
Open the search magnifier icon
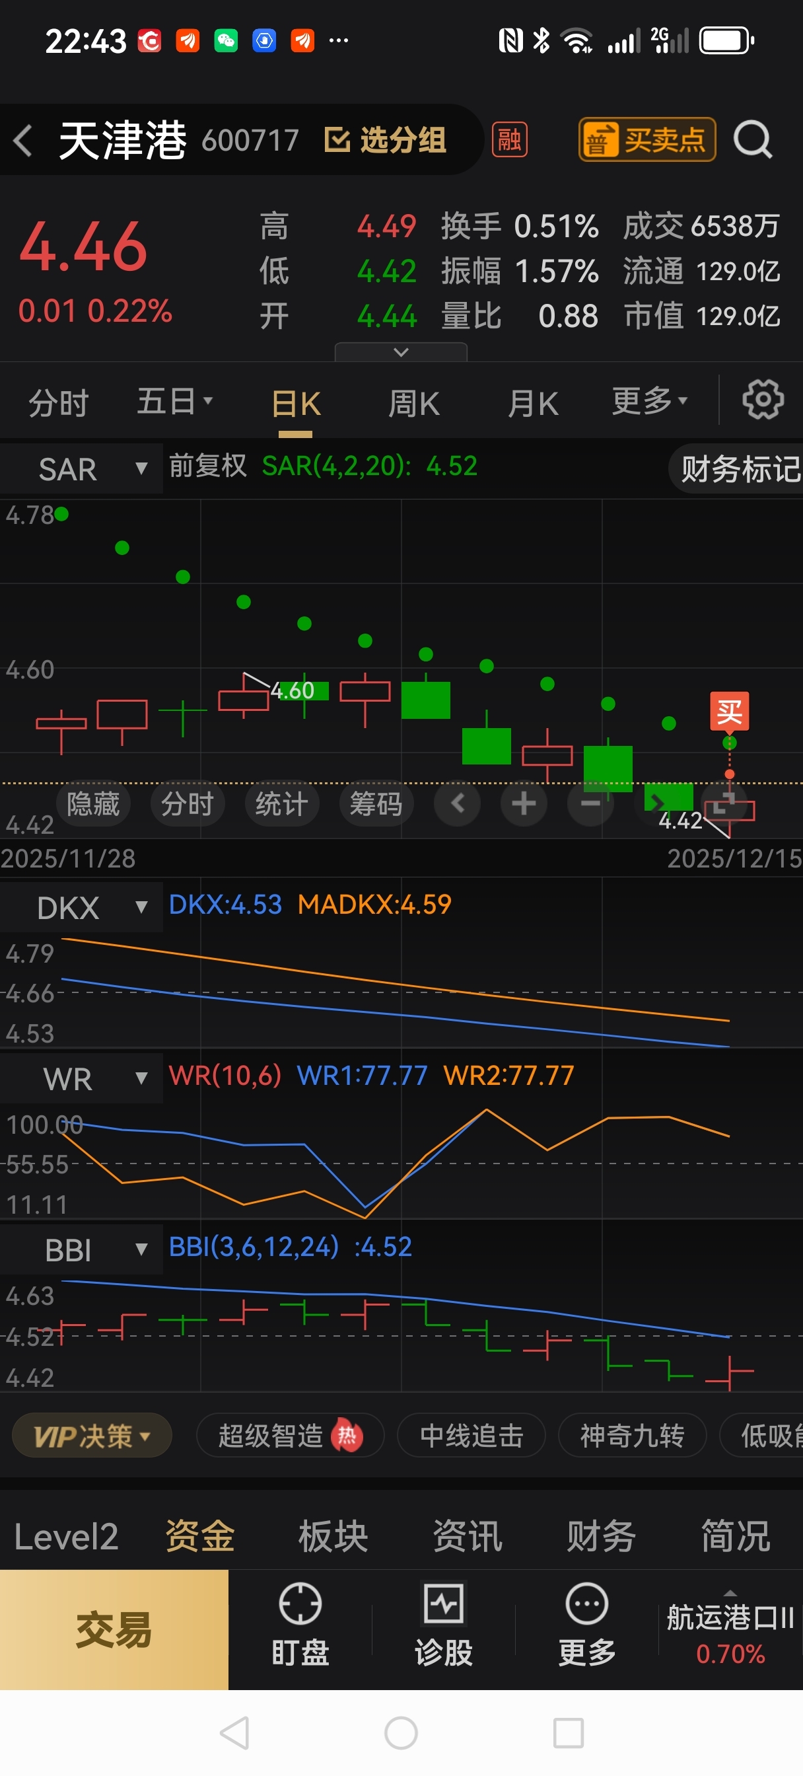[752, 140]
